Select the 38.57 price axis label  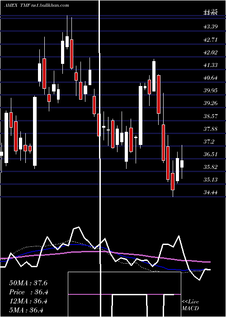(x=211, y=116)
